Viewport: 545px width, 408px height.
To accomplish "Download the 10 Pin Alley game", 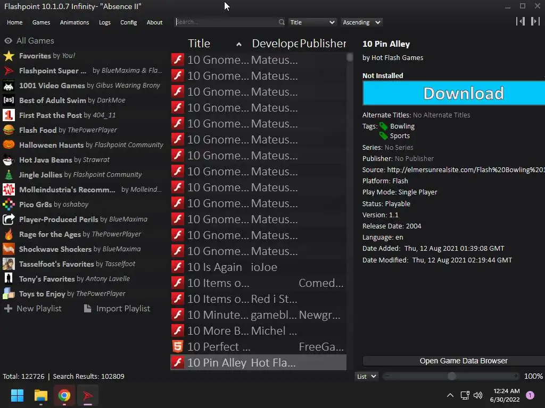I will point(453,93).
